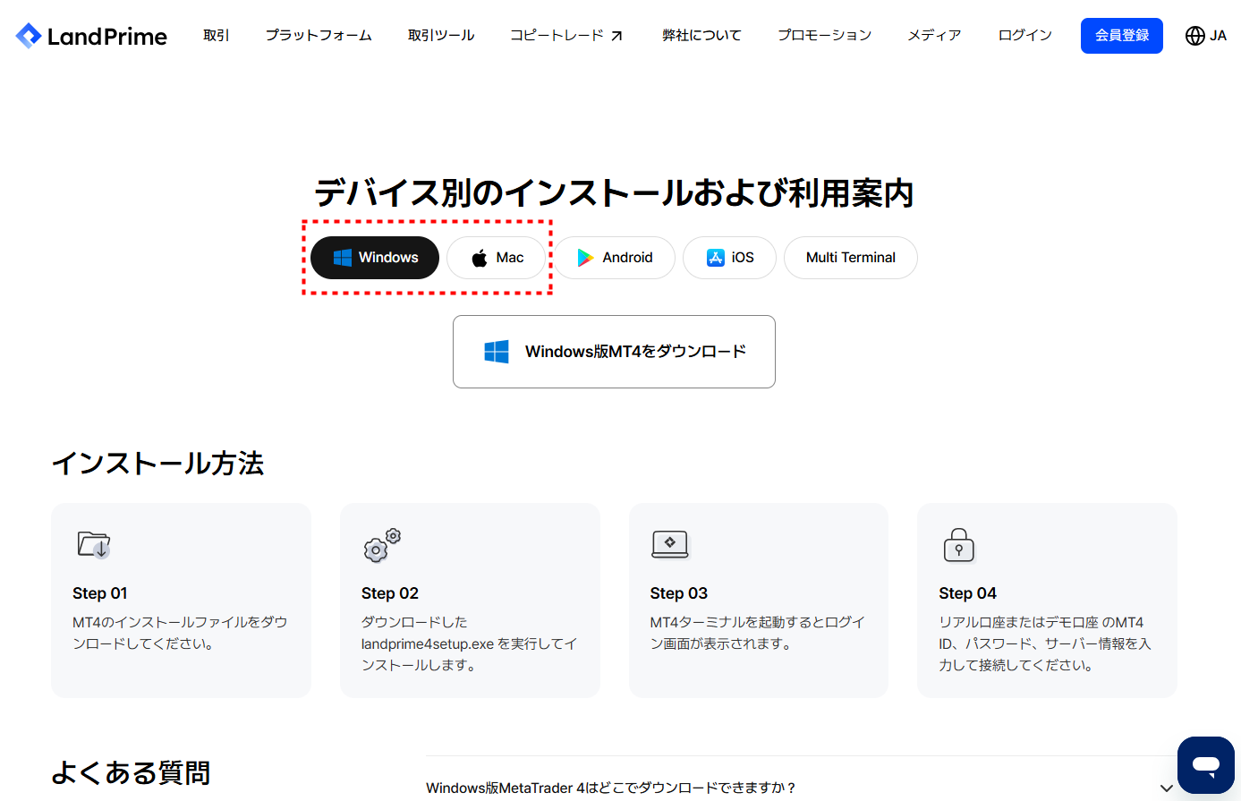
Task: Click the よくある質問 heading
Action: tap(131, 772)
